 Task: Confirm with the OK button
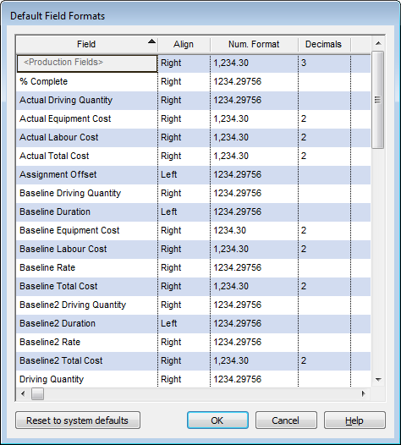coord(217,420)
